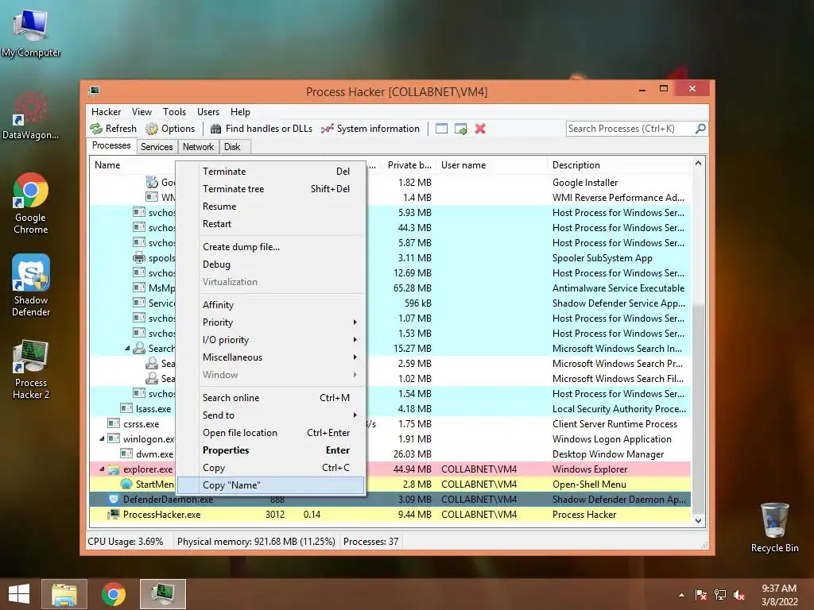Open Chrome from the taskbar
Image resolution: width=814 pixels, height=610 pixels.
tap(114, 594)
